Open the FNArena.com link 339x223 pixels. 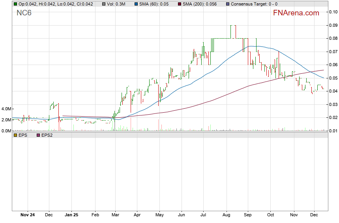(x=296, y=13)
